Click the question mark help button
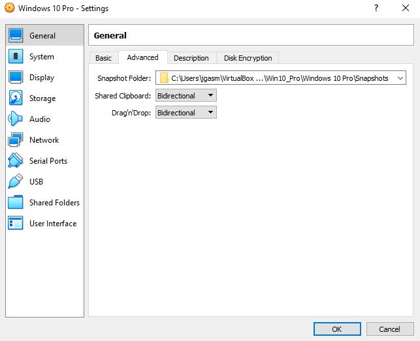This screenshot has height=341, width=420. [x=376, y=8]
